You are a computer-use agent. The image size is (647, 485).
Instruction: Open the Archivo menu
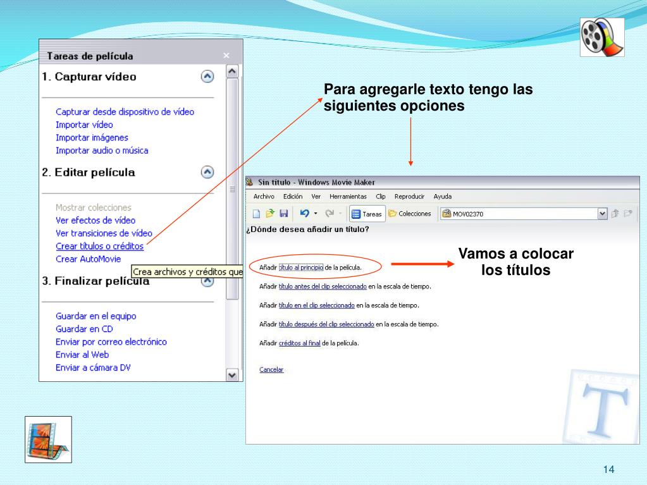[x=264, y=196]
